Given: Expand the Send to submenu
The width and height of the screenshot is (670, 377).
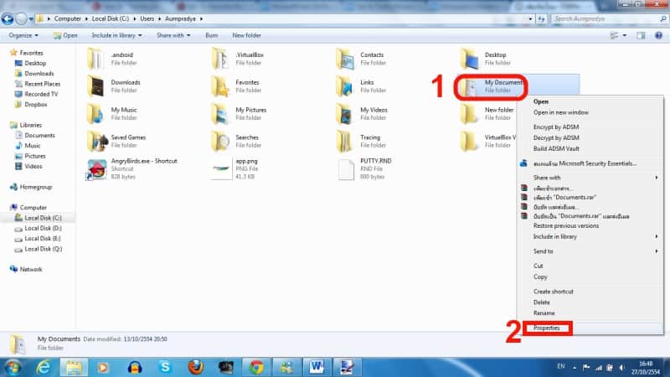Looking at the screenshot, I should 544,251.
